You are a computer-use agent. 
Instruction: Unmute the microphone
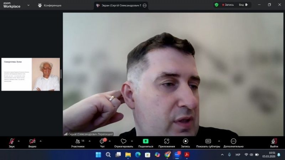12,141
